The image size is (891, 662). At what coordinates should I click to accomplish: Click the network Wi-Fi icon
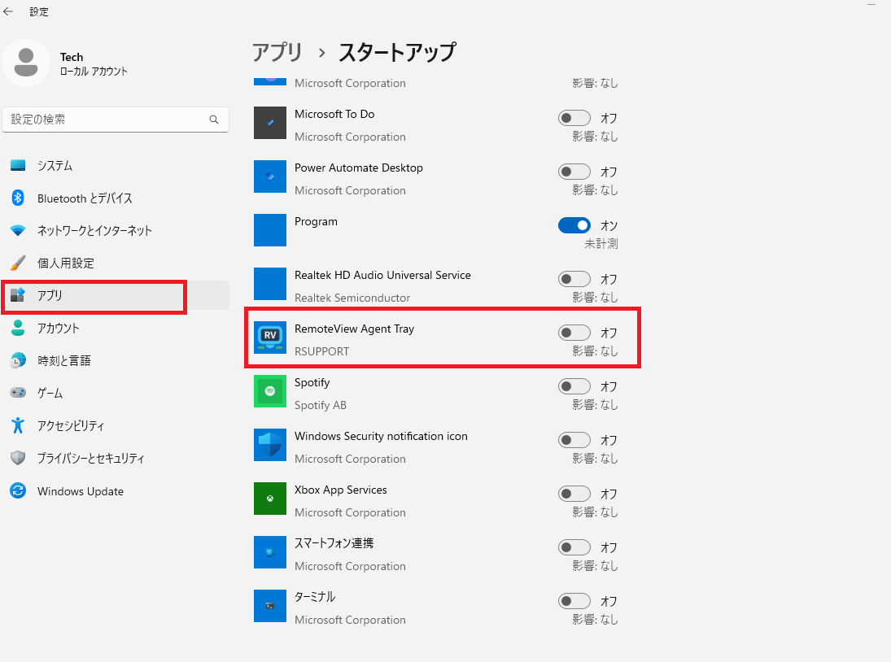click(18, 230)
